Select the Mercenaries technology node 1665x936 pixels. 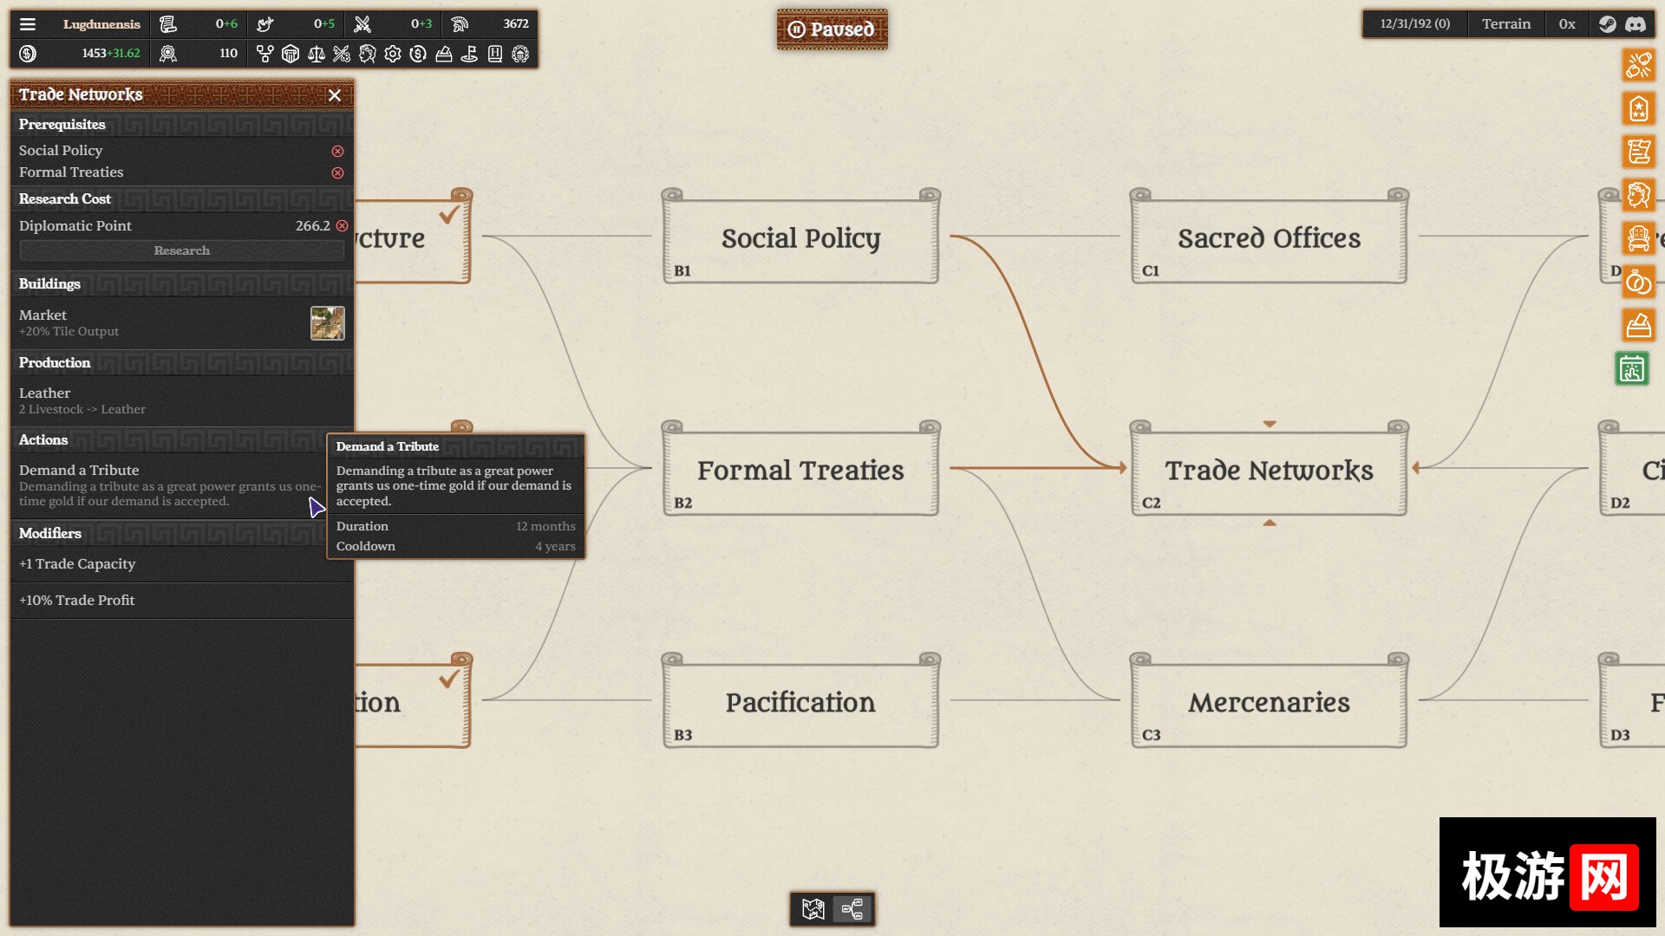[x=1269, y=701]
